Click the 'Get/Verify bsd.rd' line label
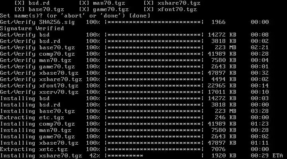The width and height of the screenshot is (287, 159). click(x=30, y=41)
